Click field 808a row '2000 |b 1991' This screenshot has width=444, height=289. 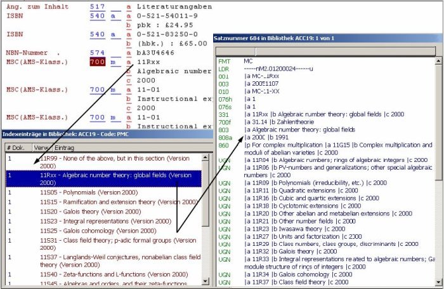point(325,138)
